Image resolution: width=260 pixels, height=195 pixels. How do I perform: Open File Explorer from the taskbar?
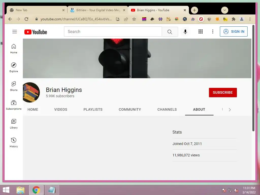pos(21,190)
